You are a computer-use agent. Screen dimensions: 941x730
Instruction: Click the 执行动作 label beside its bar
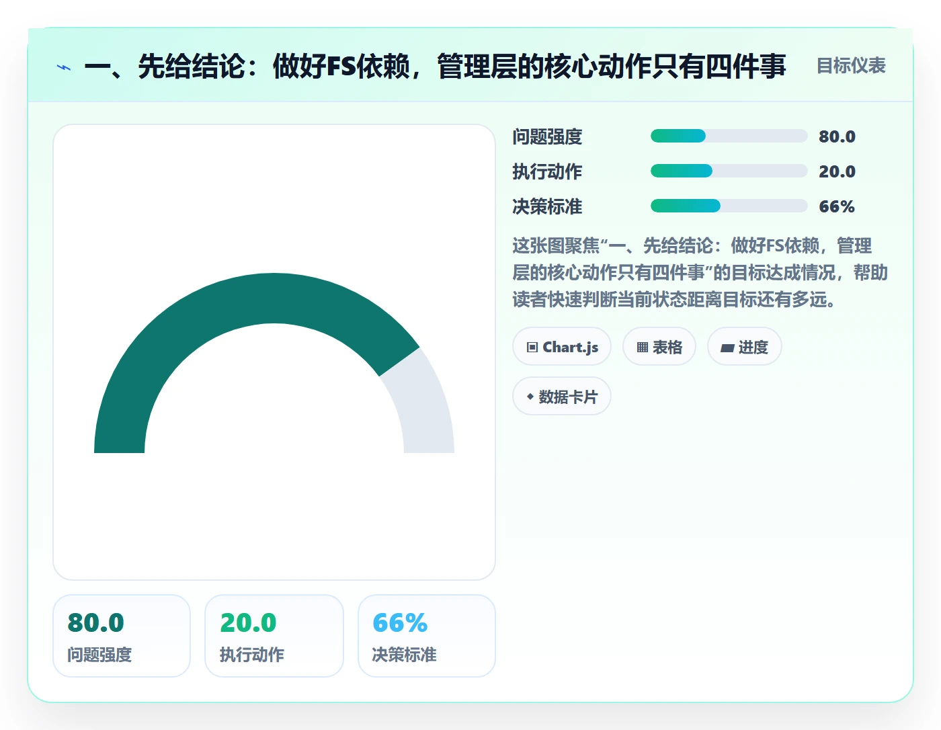(547, 171)
